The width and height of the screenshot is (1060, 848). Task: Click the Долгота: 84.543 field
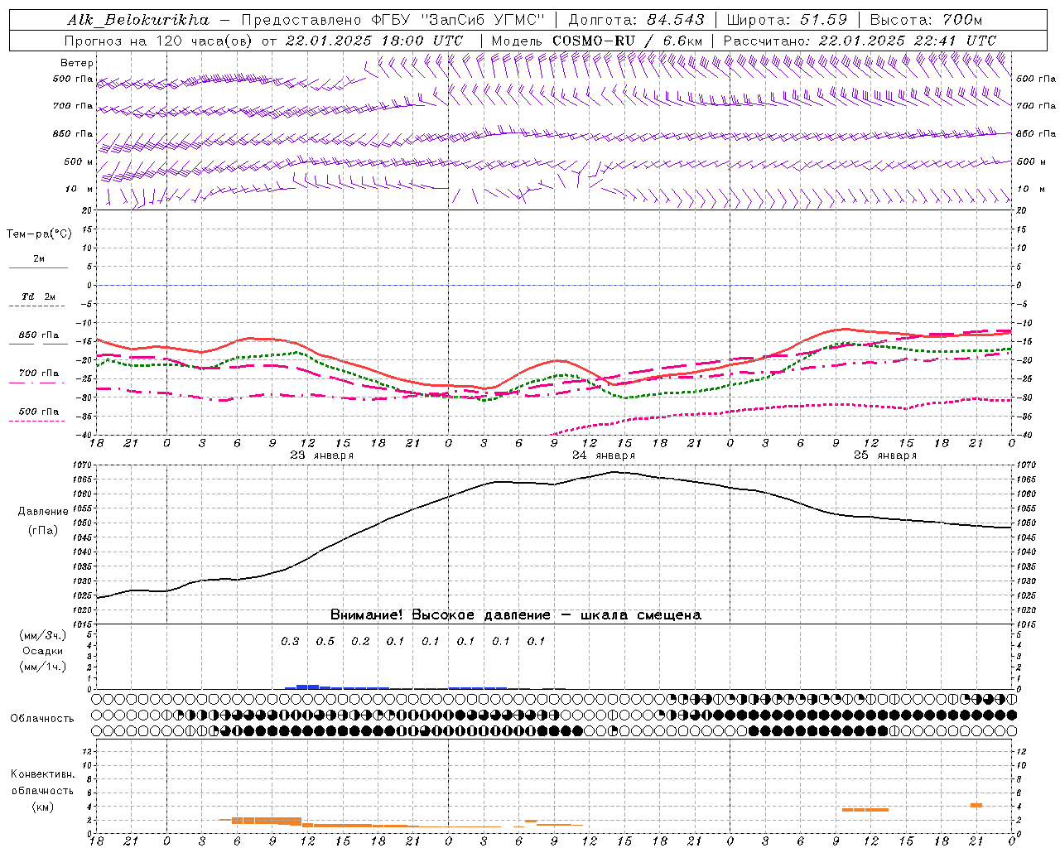coord(637,20)
